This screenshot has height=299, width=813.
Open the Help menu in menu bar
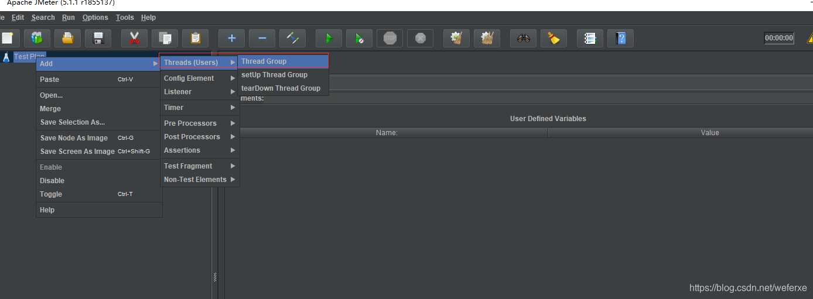point(149,18)
